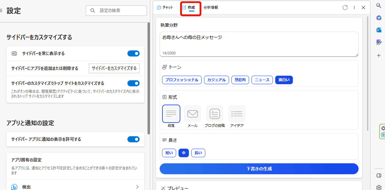Choose the カジュアル tone
The image size is (385, 190).
[x=217, y=80]
